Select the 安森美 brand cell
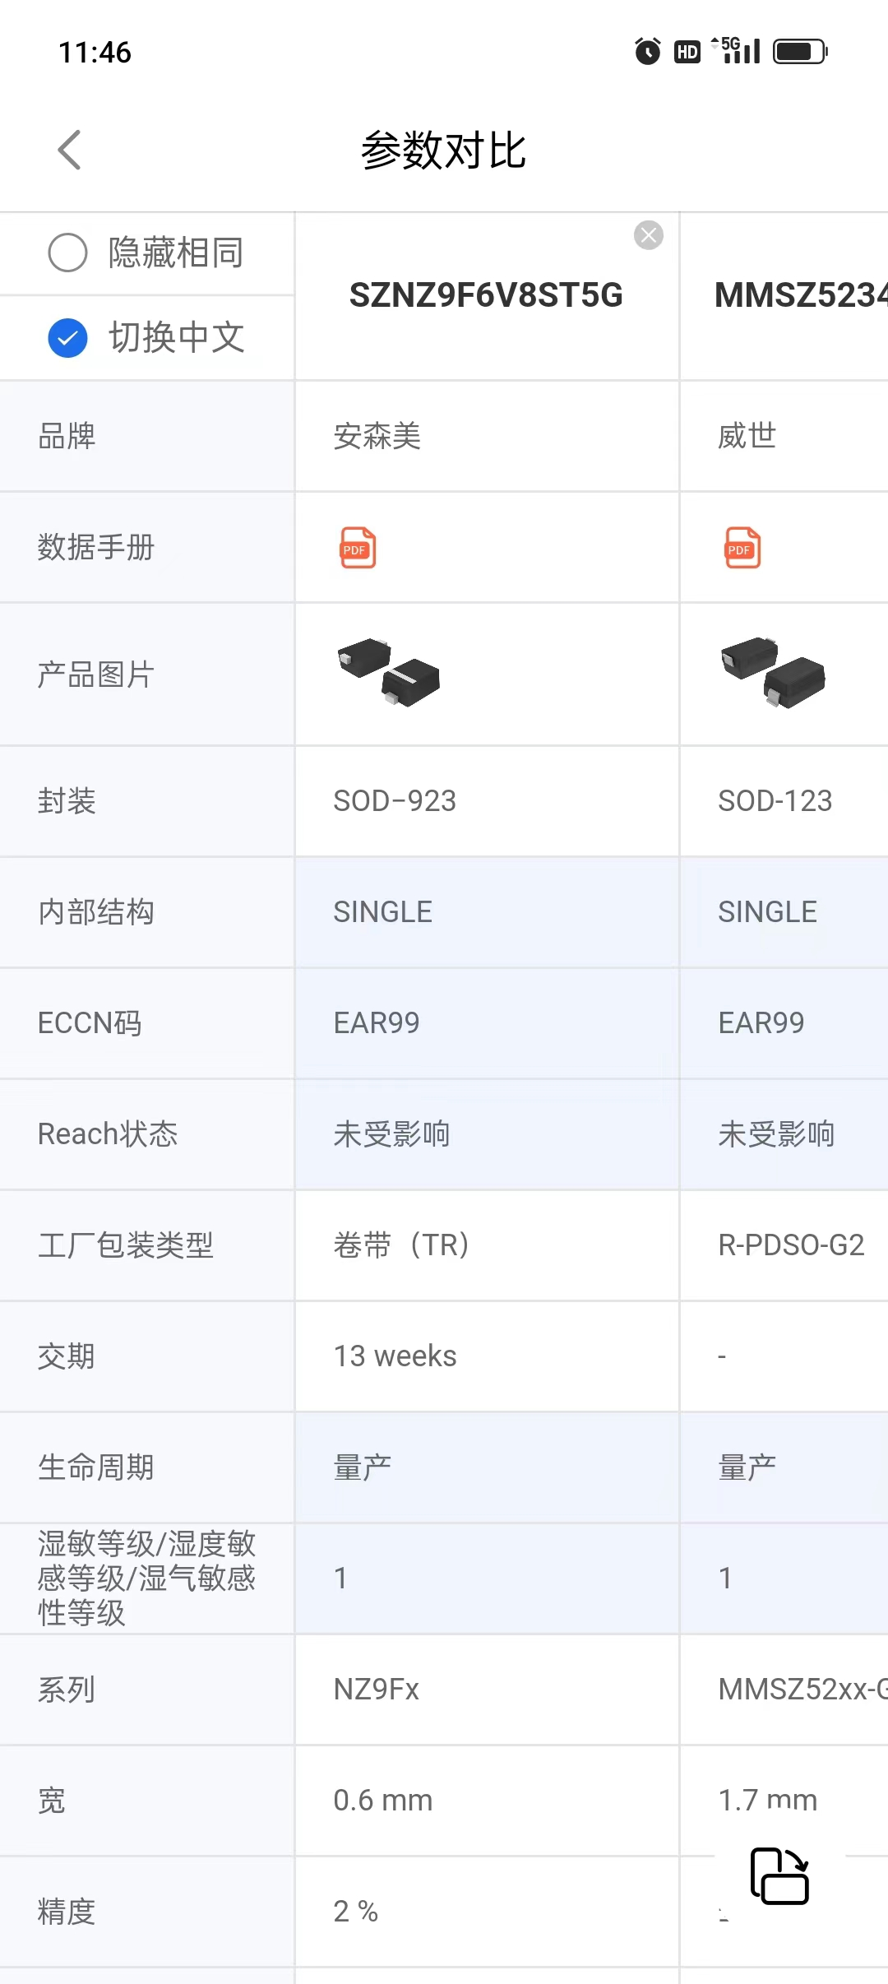 pyautogui.click(x=377, y=436)
